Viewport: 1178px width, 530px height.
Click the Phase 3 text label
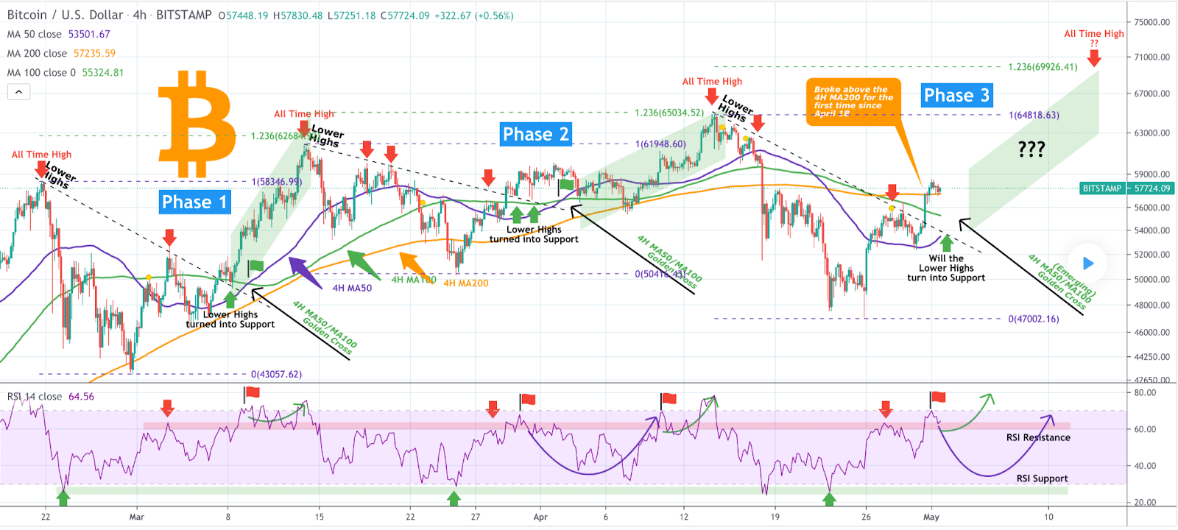(957, 95)
